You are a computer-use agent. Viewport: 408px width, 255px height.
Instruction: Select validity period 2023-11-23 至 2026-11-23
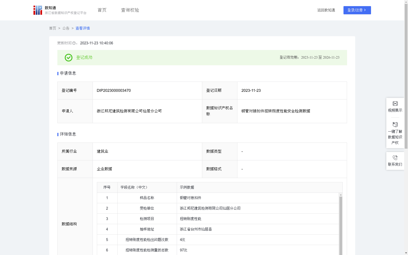point(320,58)
